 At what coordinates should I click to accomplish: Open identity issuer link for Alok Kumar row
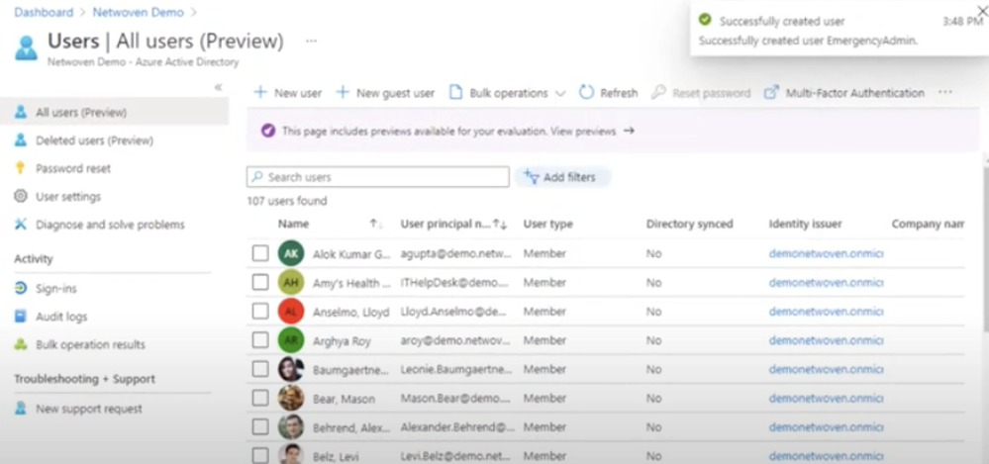tap(826, 253)
